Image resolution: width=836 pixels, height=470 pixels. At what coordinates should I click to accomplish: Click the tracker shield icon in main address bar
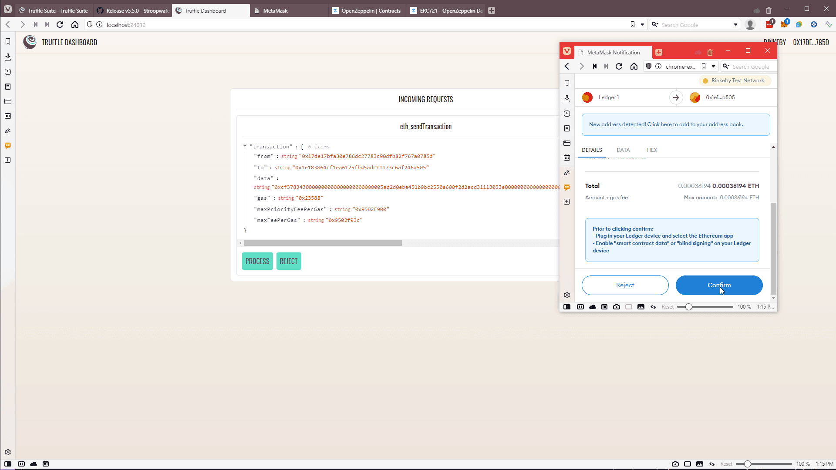[x=90, y=25]
